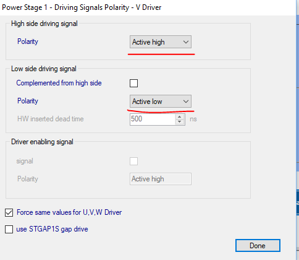This screenshot has height=260, width=299.
Task: Decrease dead time with the down arrow
Action: [x=180, y=122]
